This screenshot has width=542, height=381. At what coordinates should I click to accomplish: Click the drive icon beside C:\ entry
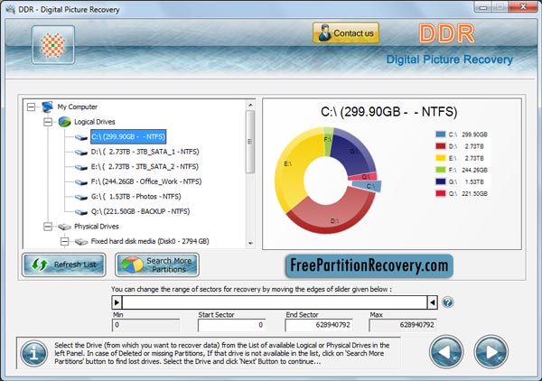[81, 137]
